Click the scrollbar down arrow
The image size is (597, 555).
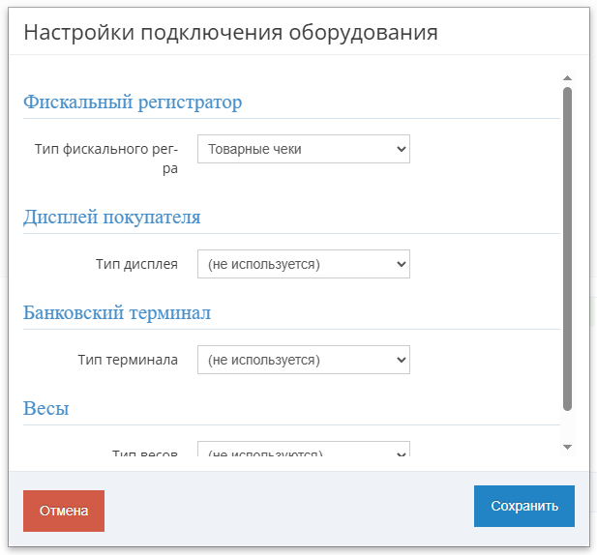[x=567, y=447]
